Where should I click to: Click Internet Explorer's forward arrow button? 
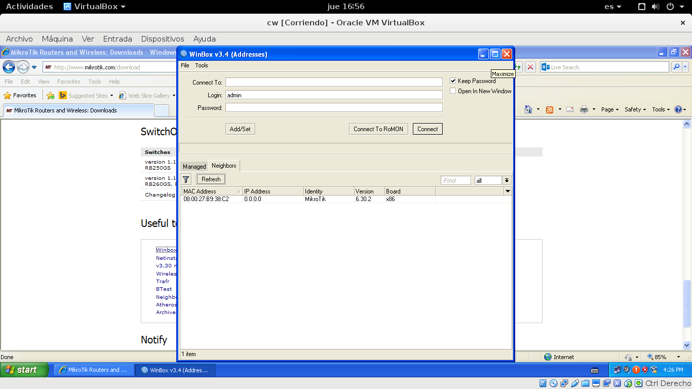click(23, 67)
